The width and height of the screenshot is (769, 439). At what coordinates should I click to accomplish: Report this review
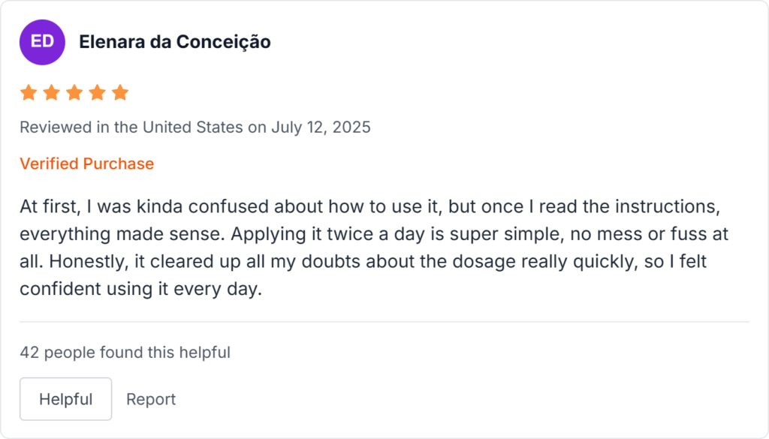point(151,399)
